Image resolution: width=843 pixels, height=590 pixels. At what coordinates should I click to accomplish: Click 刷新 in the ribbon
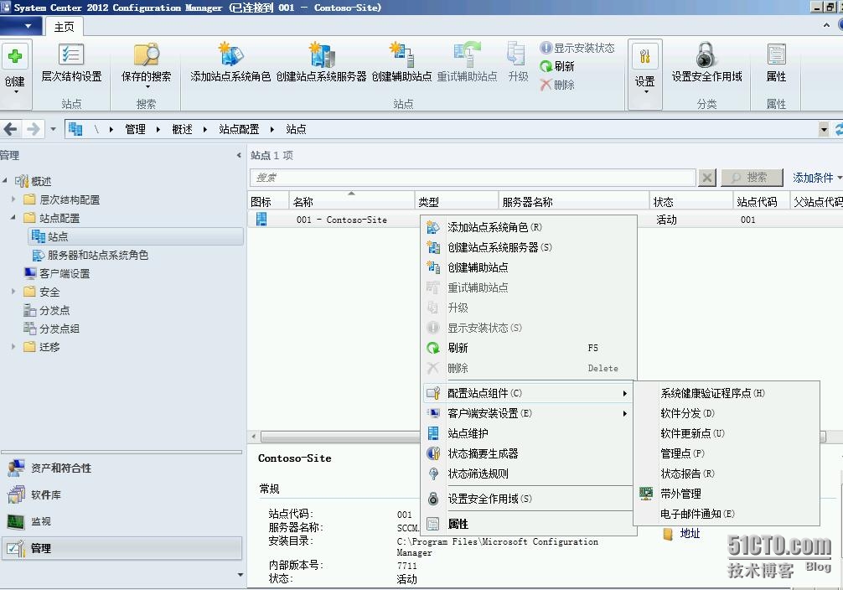(557, 66)
